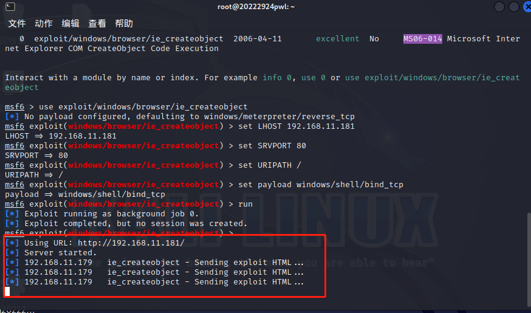531x313 pixels.
Task: Click the 'LHOST ⇒ 192.168.11.181' output line
Action: click(x=61, y=136)
